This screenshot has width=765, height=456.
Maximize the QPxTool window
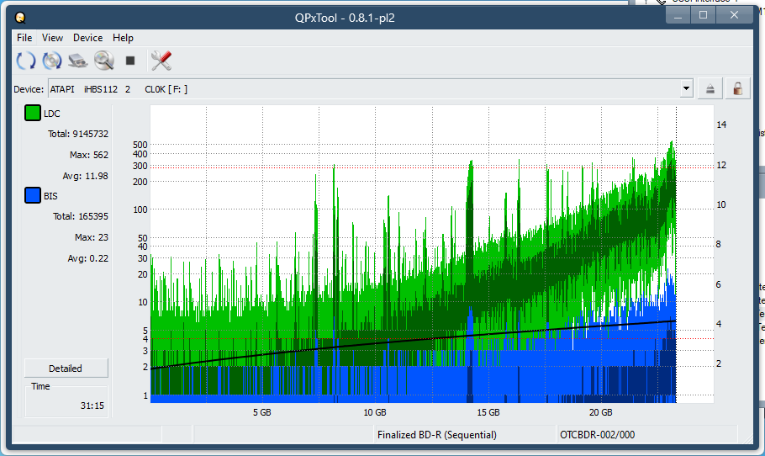tap(703, 15)
